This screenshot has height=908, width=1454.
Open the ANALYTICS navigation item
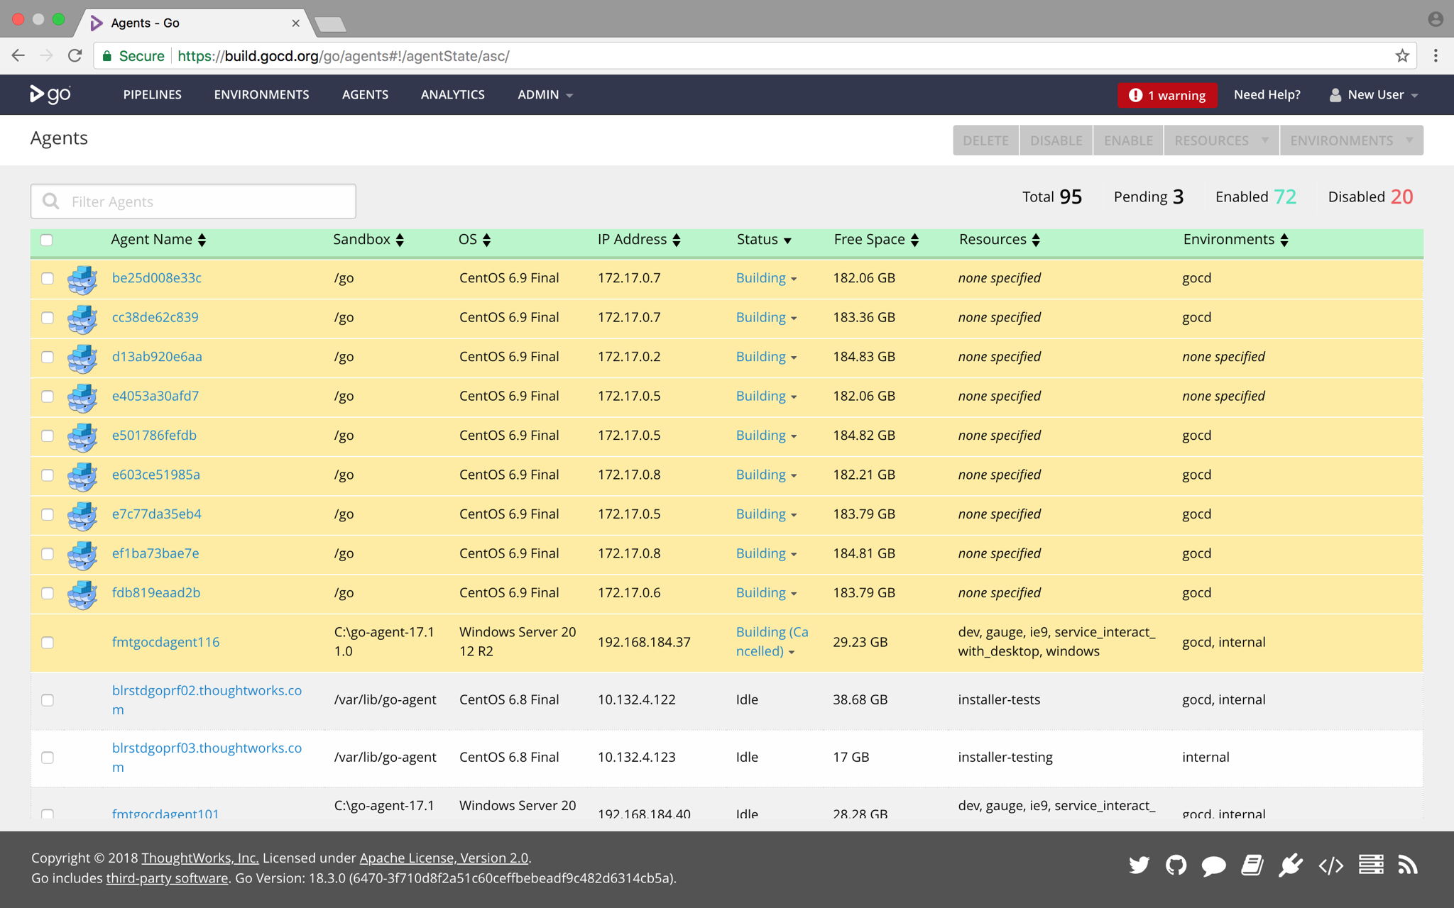[453, 94]
